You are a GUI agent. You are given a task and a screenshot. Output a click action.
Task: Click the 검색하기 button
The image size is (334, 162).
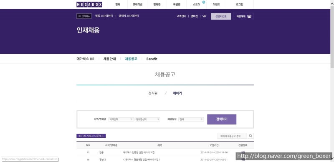coord(222,119)
